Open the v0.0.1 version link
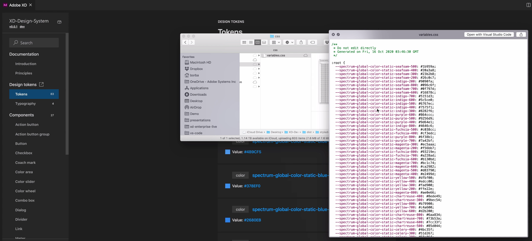The image size is (532, 241). pyautogui.click(x=13, y=27)
